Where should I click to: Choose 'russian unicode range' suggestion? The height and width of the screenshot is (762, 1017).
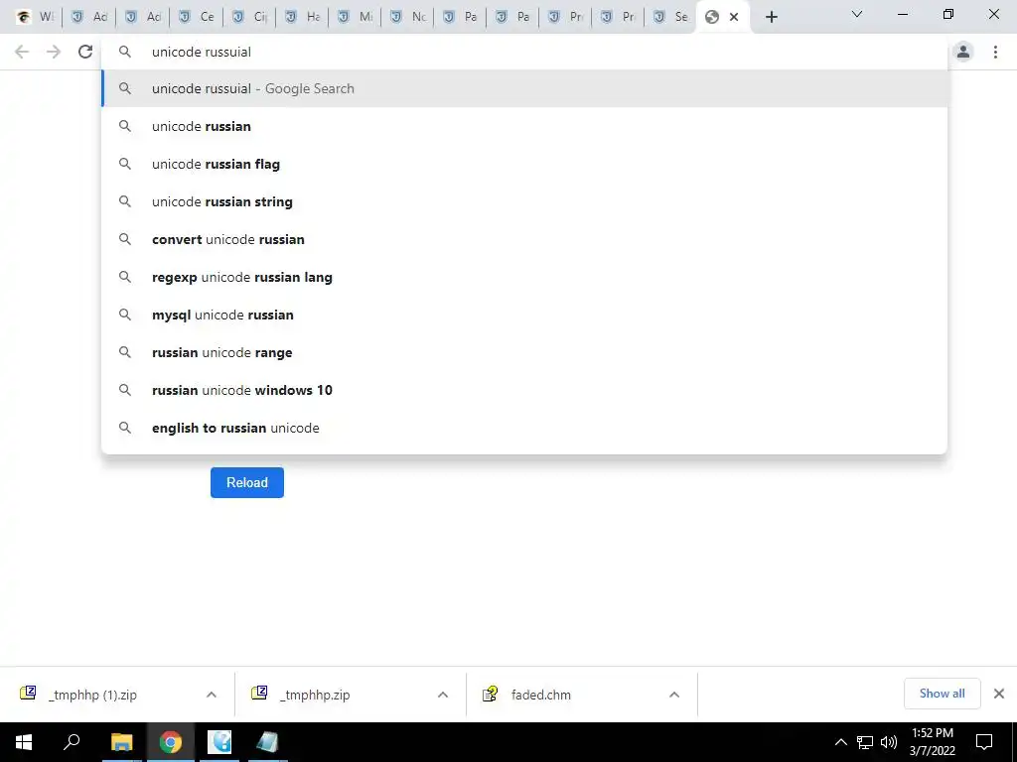click(x=524, y=352)
